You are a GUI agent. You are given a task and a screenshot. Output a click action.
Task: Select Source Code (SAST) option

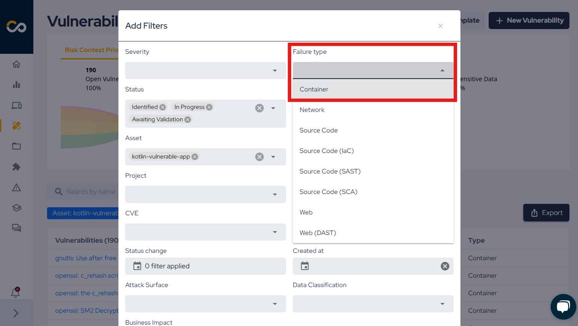(x=373, y=171)
